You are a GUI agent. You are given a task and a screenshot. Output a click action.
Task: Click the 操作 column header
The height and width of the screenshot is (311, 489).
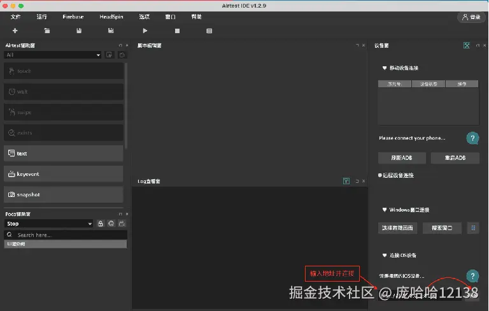click(462, 84)
